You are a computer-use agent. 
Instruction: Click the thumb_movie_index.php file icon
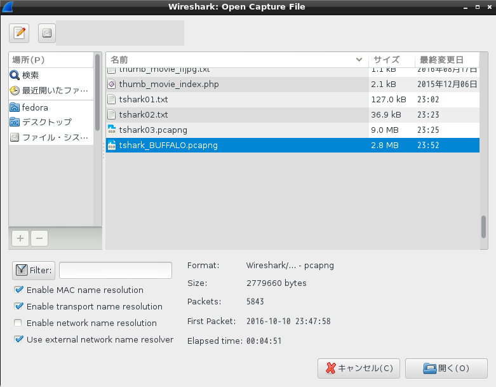click(112, 84)
